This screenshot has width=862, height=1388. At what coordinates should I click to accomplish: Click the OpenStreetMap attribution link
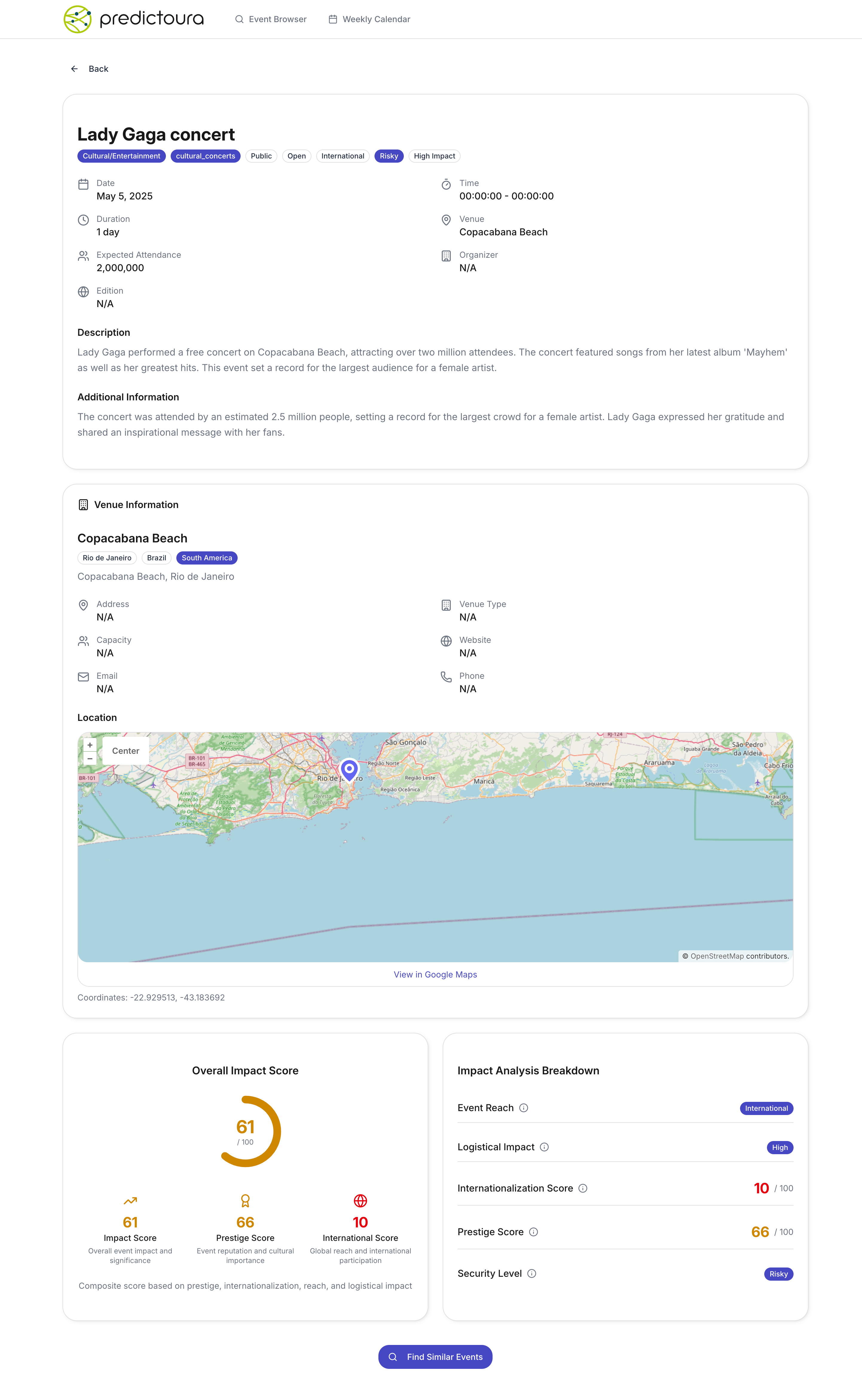(x=717, y=956)
